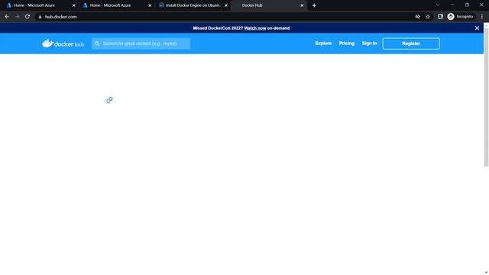The image size is (489, 275).
Task: Focus the Docker Hub search field
Action: (141, 44)
